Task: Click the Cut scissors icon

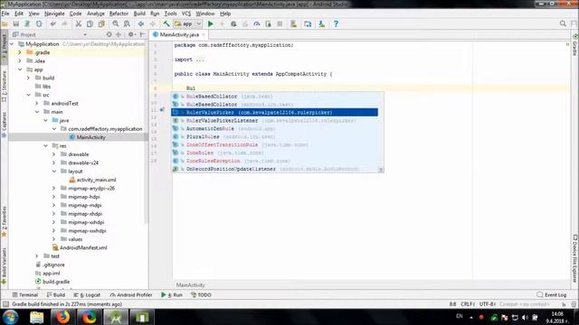Action: 79,24
